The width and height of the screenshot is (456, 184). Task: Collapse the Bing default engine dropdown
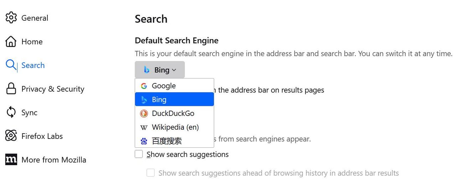[x=160, y=70]
